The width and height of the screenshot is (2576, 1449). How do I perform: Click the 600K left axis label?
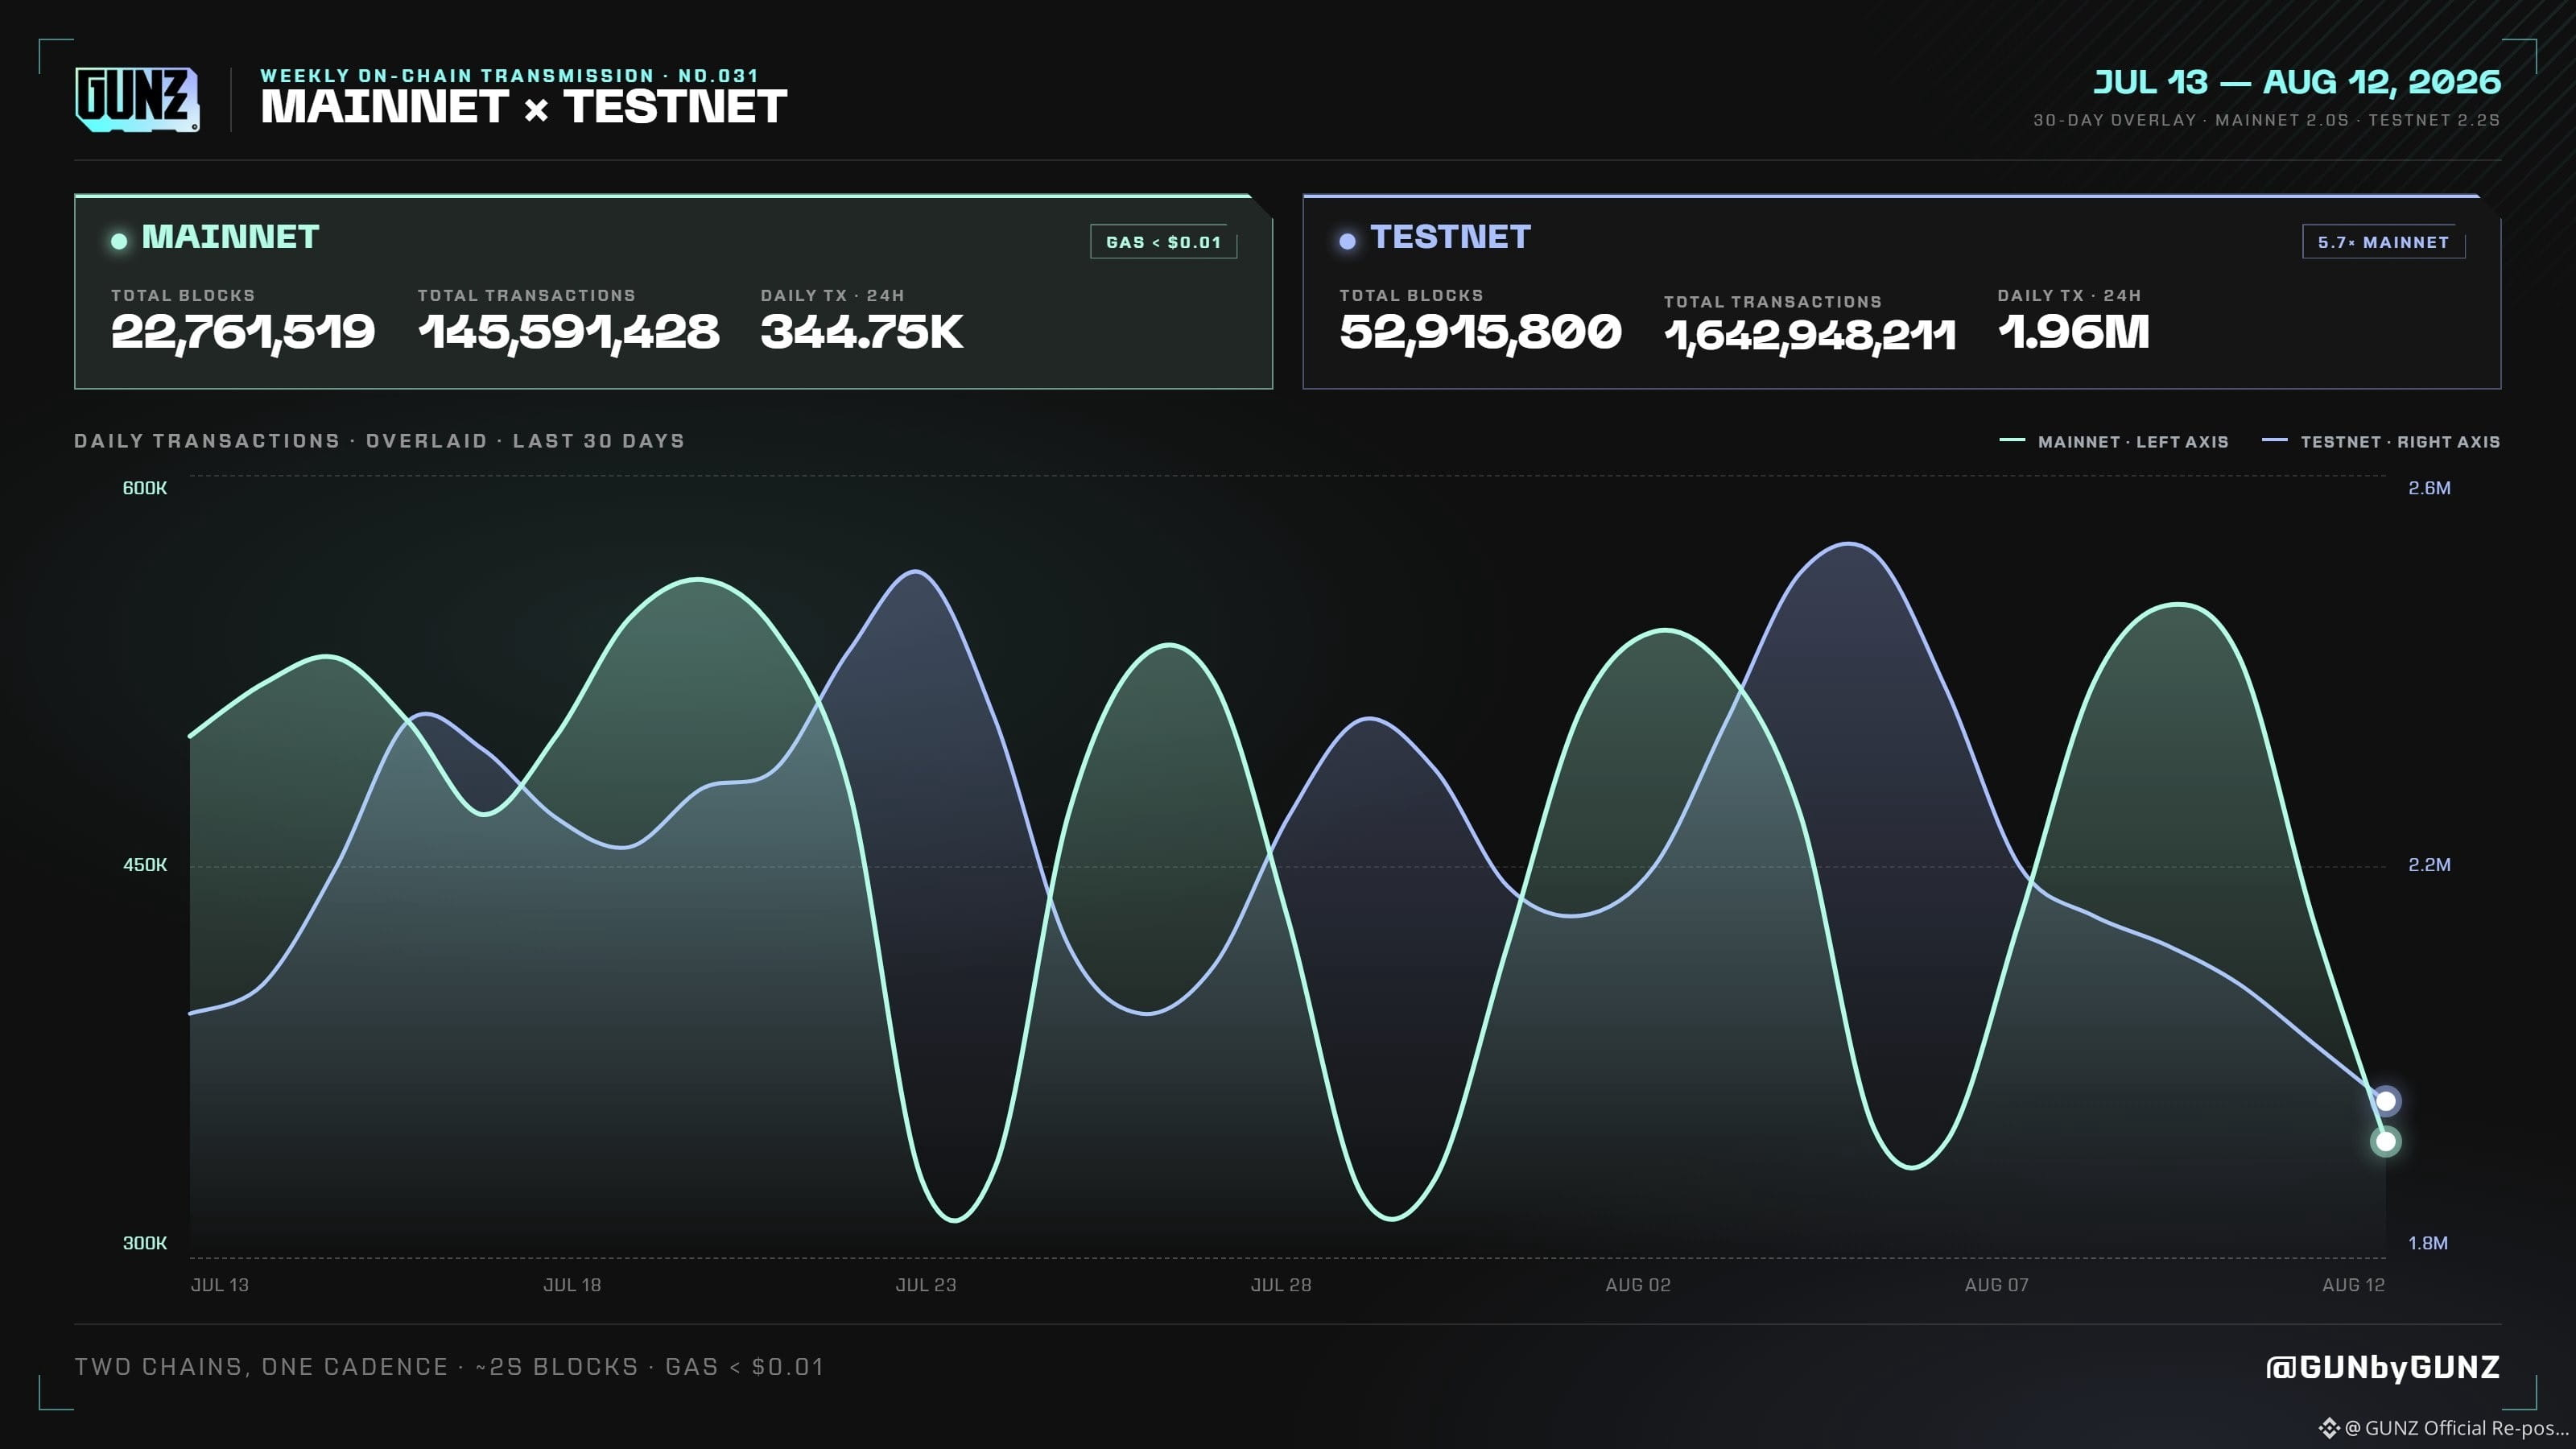point(145,488)
